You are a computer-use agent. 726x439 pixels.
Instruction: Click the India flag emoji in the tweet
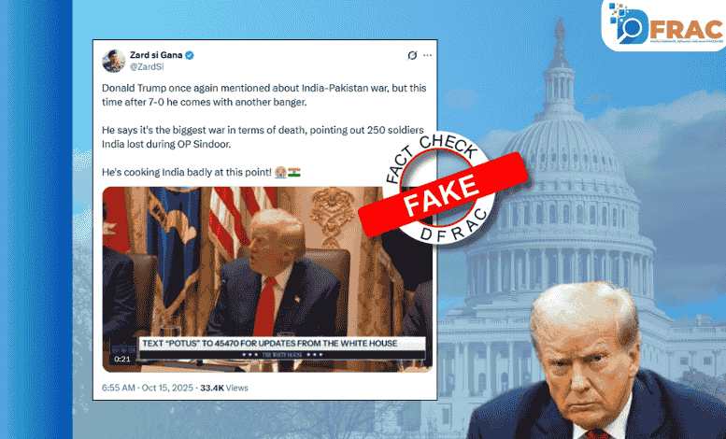pos(294,172)
